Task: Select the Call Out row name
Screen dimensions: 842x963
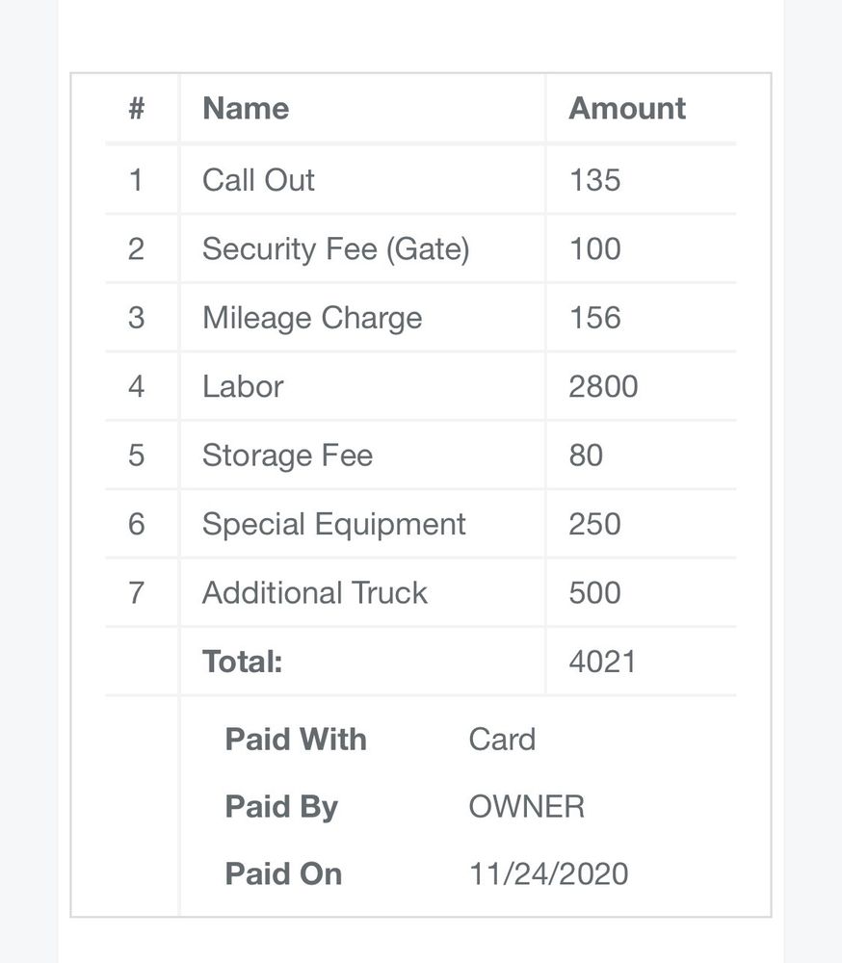Action: [258, 180]
